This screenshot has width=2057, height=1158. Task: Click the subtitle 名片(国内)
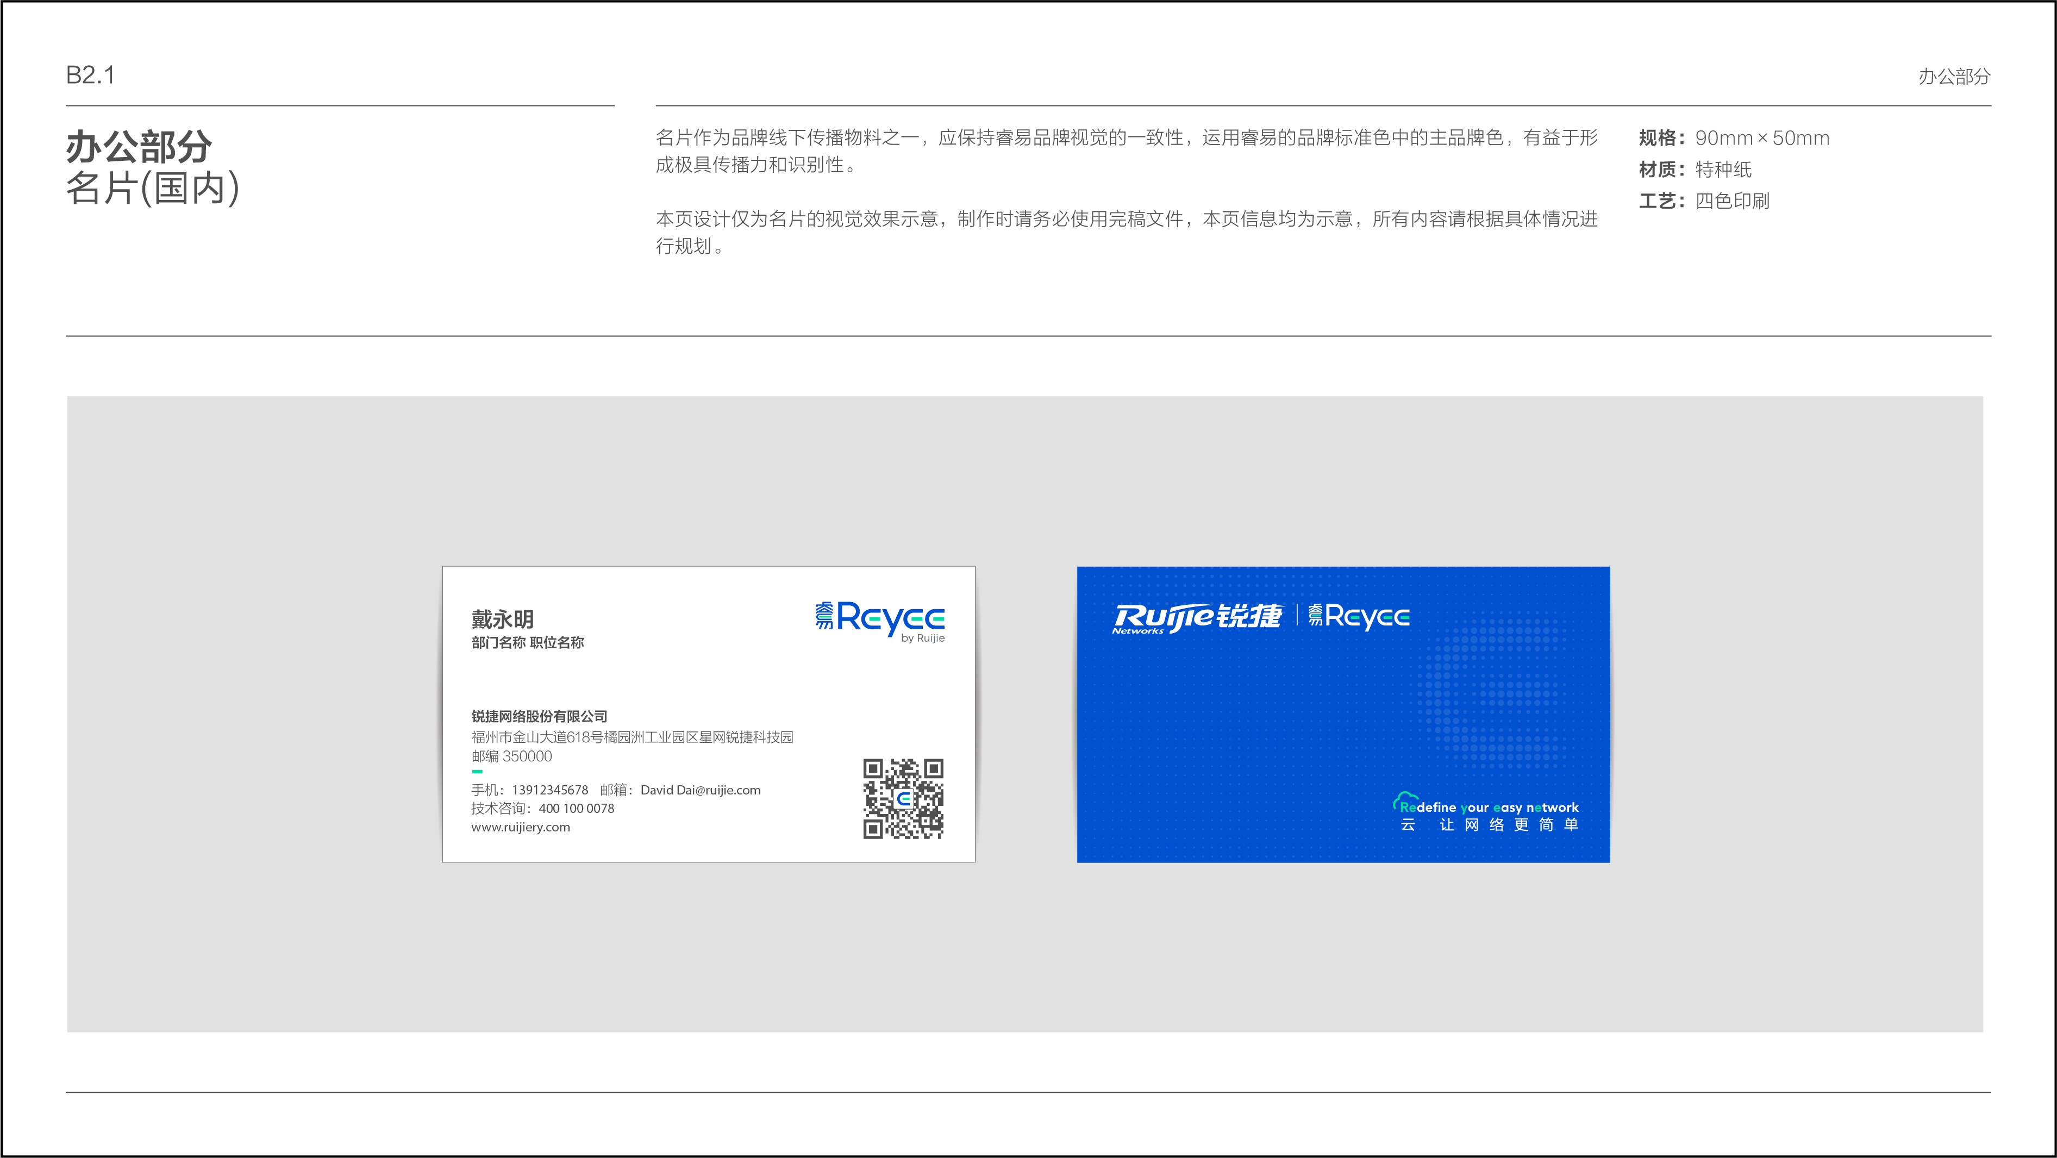click(x=153, y=189)
